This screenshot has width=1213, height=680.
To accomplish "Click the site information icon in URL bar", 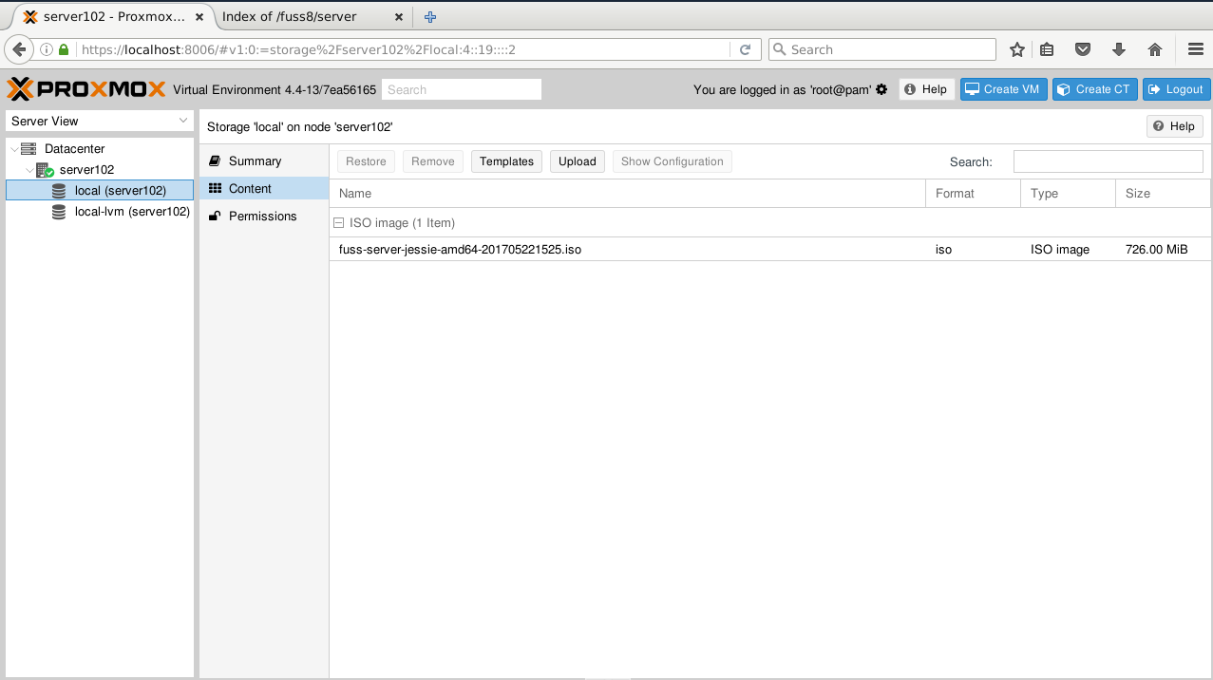I will (x=46, y=49).
